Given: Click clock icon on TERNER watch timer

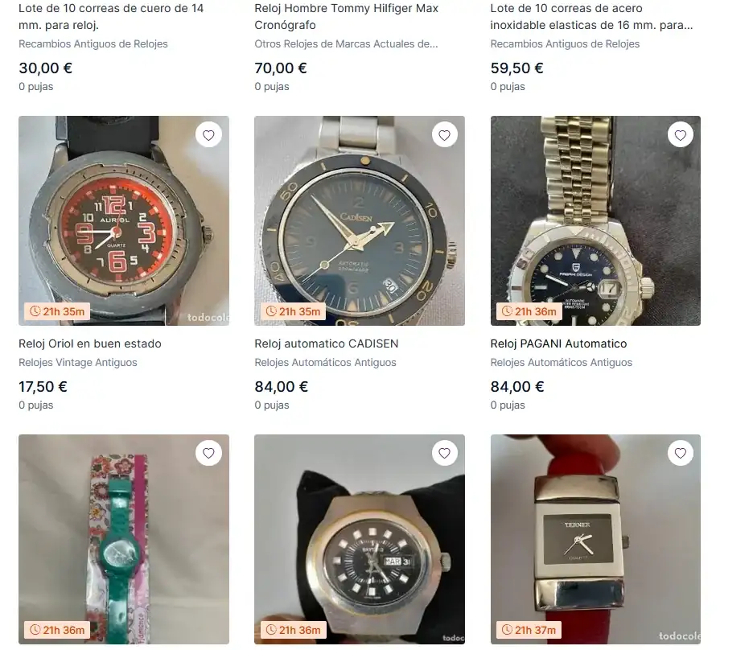Looking at the screenshot, I should (507, 630).
